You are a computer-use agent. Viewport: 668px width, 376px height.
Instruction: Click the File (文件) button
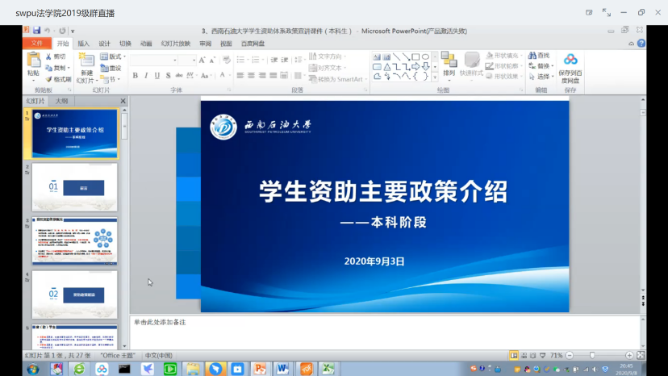pos(35,44)
